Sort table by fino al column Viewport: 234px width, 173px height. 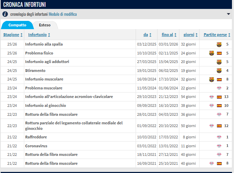point(167,35)
